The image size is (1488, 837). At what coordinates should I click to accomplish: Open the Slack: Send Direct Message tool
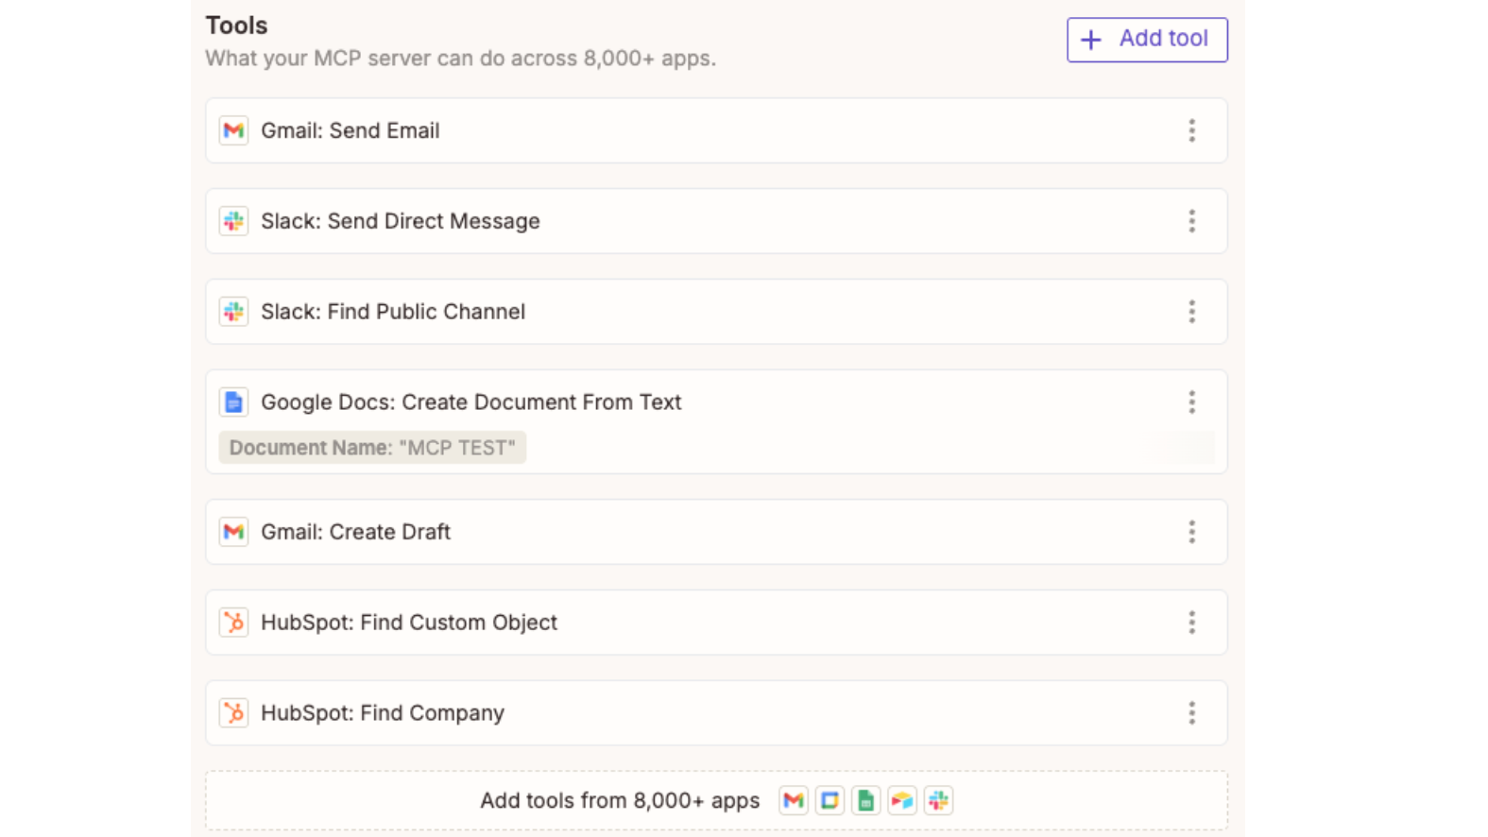tap(716, 221)
